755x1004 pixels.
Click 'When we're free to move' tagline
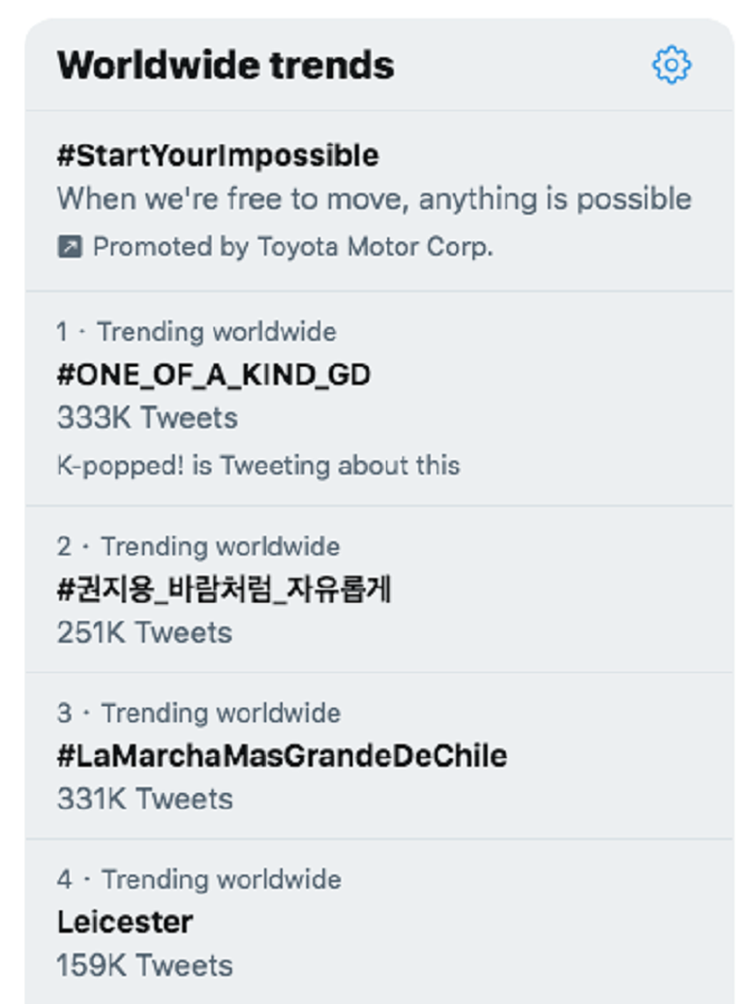coord(374,199)
